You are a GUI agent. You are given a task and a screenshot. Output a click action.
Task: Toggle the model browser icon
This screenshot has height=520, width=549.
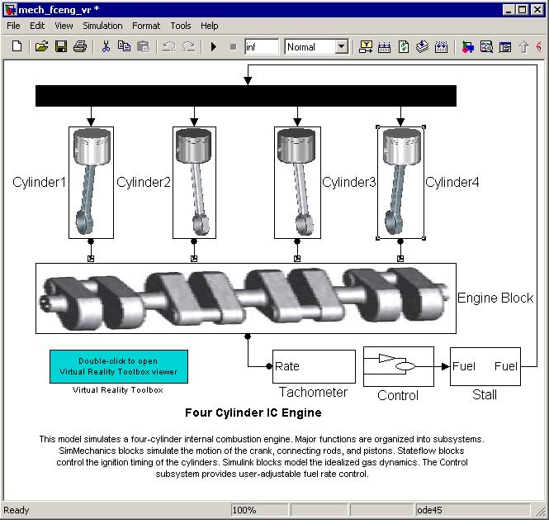(505, 46)
